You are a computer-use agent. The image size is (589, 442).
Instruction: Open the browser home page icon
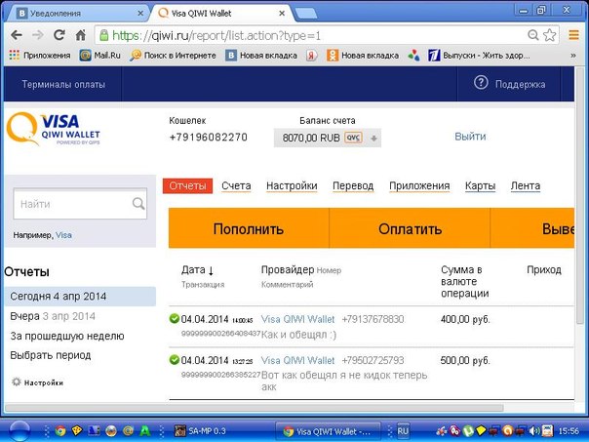(80, 35)
